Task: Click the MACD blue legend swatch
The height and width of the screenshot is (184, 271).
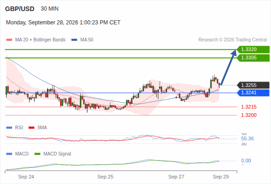Action: coord(9,154)
